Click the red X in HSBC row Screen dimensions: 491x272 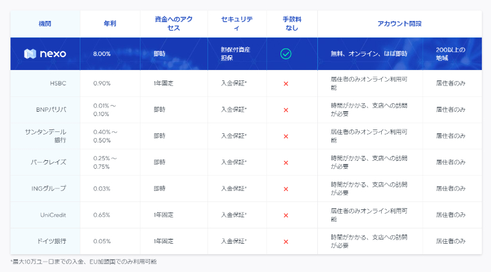(285, 84)
